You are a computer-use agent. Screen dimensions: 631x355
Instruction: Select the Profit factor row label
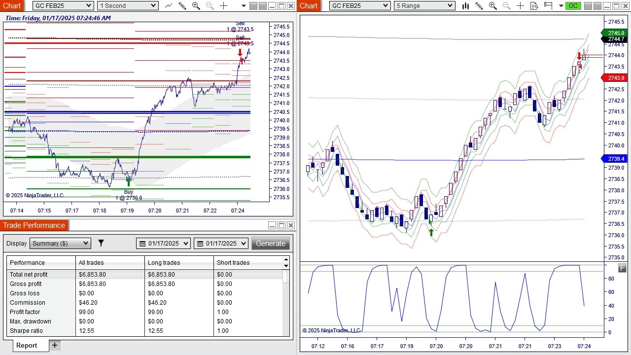[x=25, y=312]
